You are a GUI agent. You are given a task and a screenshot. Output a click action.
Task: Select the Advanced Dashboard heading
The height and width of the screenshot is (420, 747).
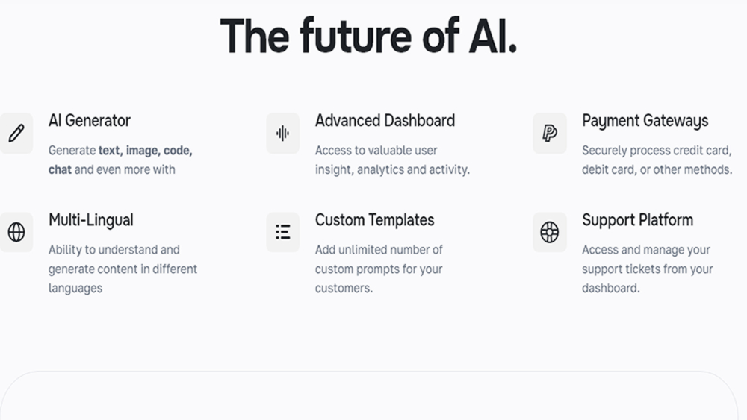[x=385, y=121]
